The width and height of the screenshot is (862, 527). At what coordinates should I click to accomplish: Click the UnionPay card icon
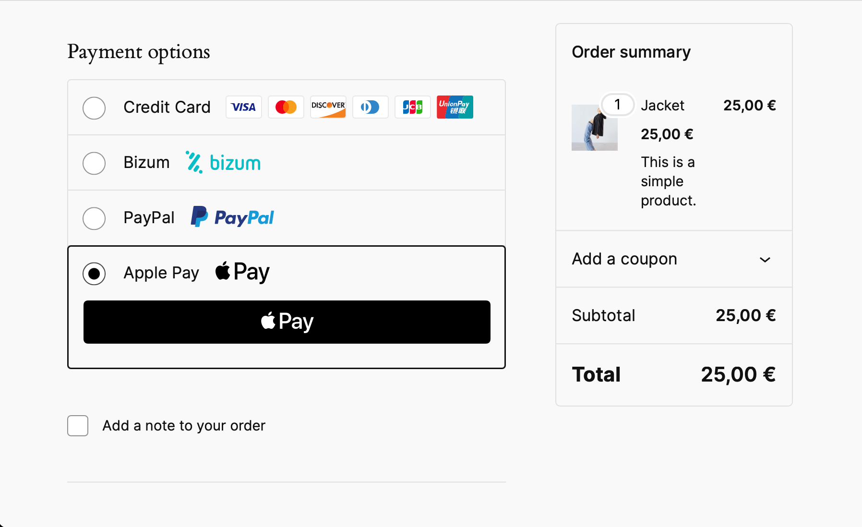(455, 107)
